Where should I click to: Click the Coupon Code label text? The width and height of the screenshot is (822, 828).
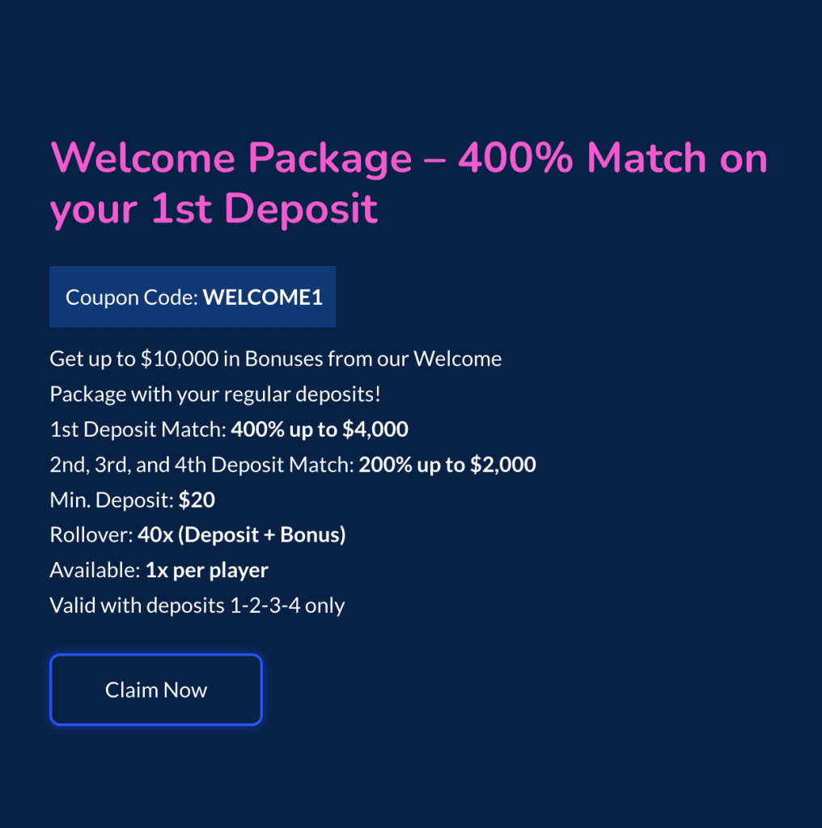(x=129, y=297)
